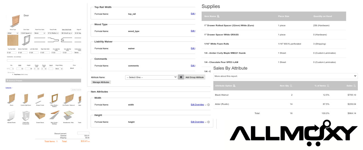
Task: Click Edit Overrides link for Width
Action: 197,105
